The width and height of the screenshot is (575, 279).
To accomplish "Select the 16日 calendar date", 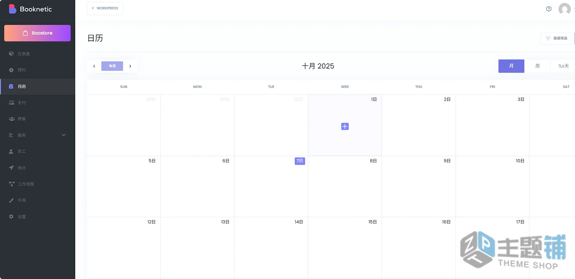I will pos(446,222).
